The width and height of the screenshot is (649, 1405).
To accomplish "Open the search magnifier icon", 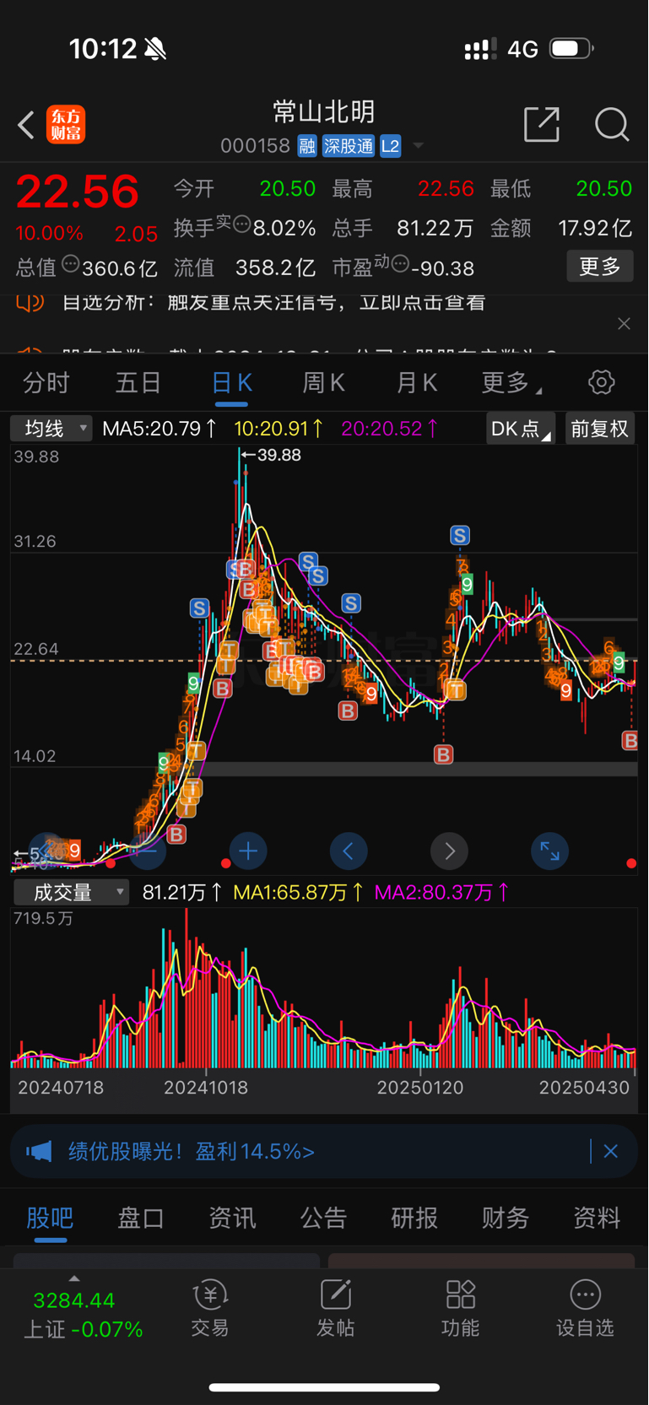I will (x=612, y=124).
